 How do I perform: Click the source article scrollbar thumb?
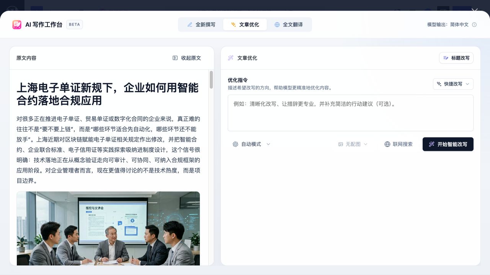pos(211,80)
